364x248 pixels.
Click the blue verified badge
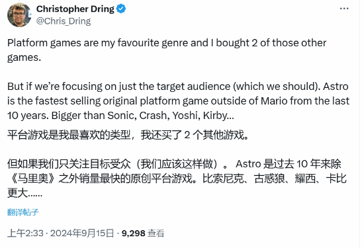(x=121, y=9)
